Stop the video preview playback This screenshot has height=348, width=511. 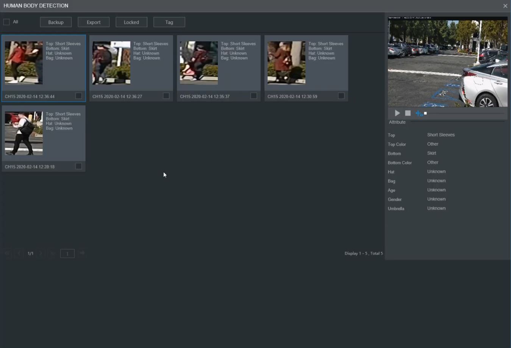[408, 113]
